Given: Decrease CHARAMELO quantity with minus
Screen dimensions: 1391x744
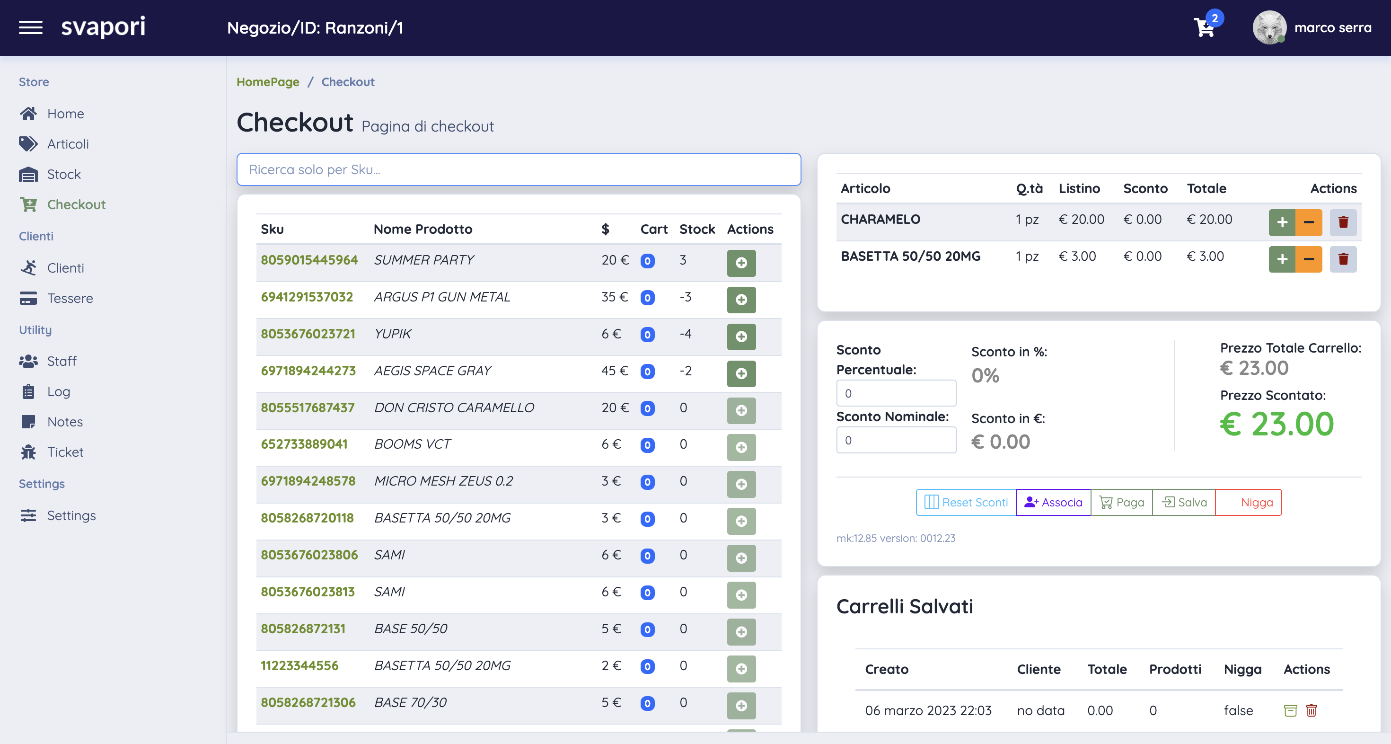Looking at the screenshot, I should [x=1308, y=222].
